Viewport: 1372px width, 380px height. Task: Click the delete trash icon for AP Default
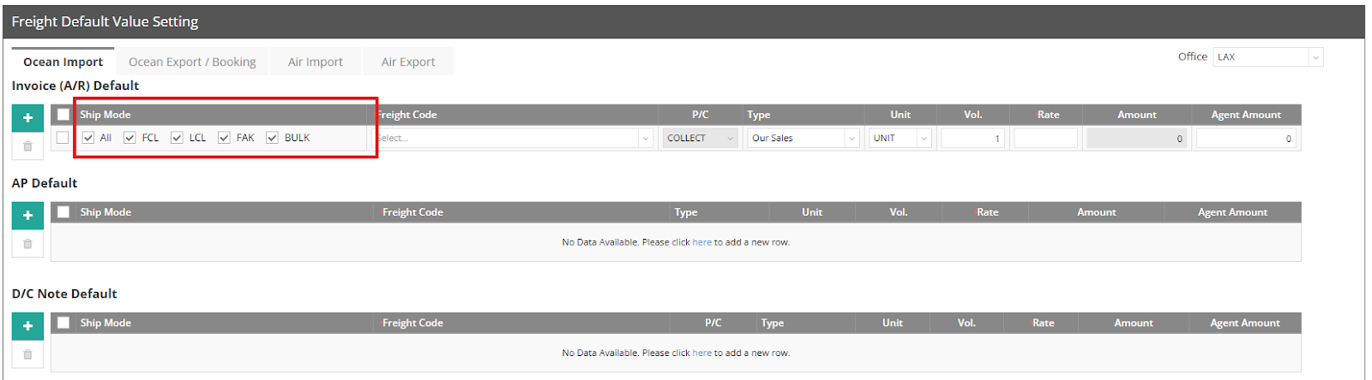click(27, 244)
